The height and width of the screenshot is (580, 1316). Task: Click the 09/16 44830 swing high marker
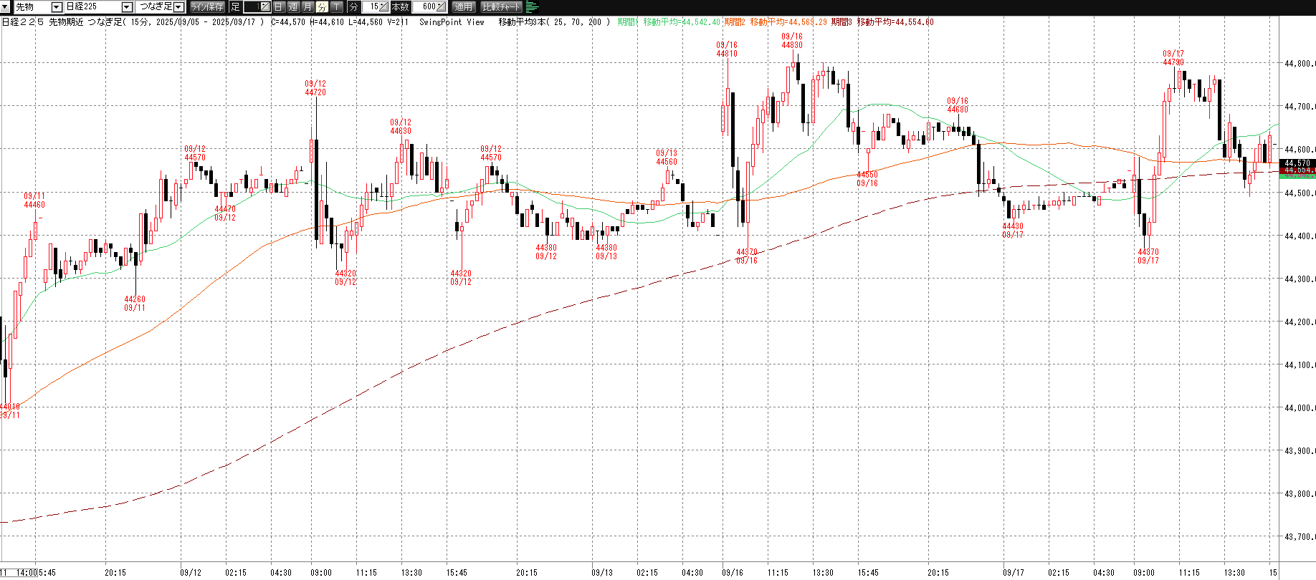(x=792, y=41)
